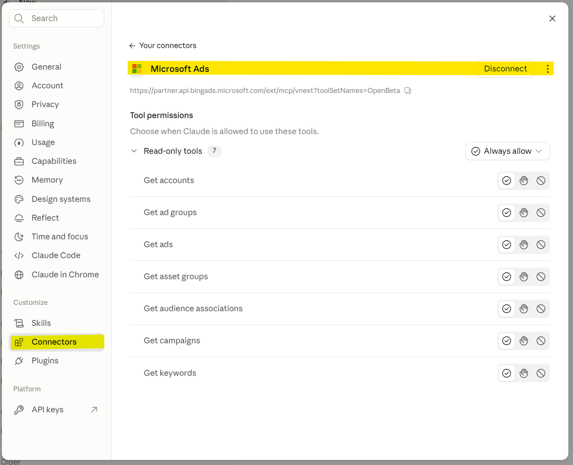Open Claude Code settings
The height and width of the screenshot is (465, 573).
point(57,255)
